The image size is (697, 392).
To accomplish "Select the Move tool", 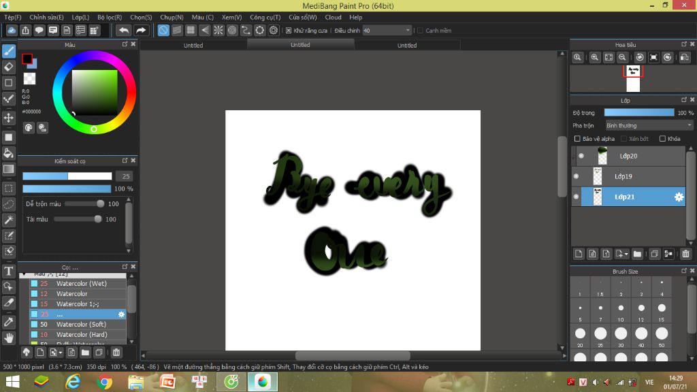I will 9,118.
